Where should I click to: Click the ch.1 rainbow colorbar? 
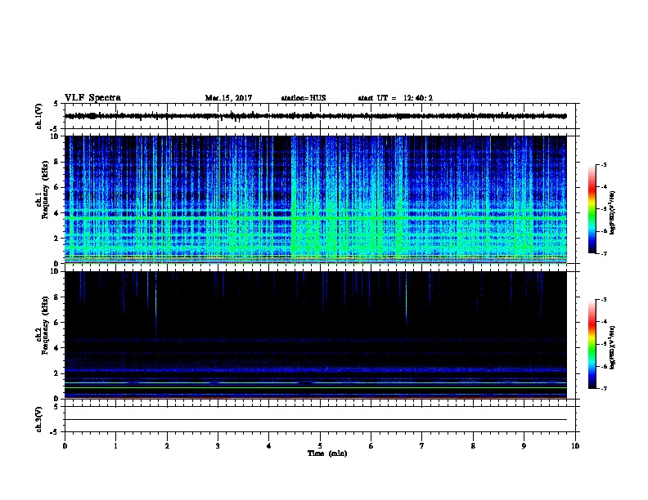(x=592, y=209)
